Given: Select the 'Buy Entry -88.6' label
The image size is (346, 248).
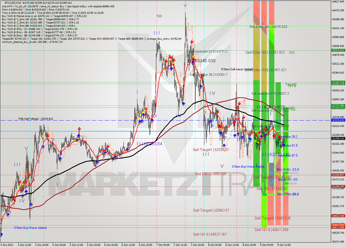Looking at the screenshot, I should pos(288,194).
